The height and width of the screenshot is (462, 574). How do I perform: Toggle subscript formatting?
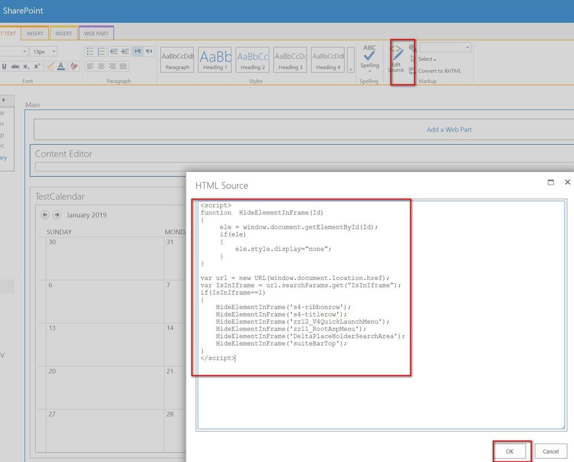tap(26, 66)
